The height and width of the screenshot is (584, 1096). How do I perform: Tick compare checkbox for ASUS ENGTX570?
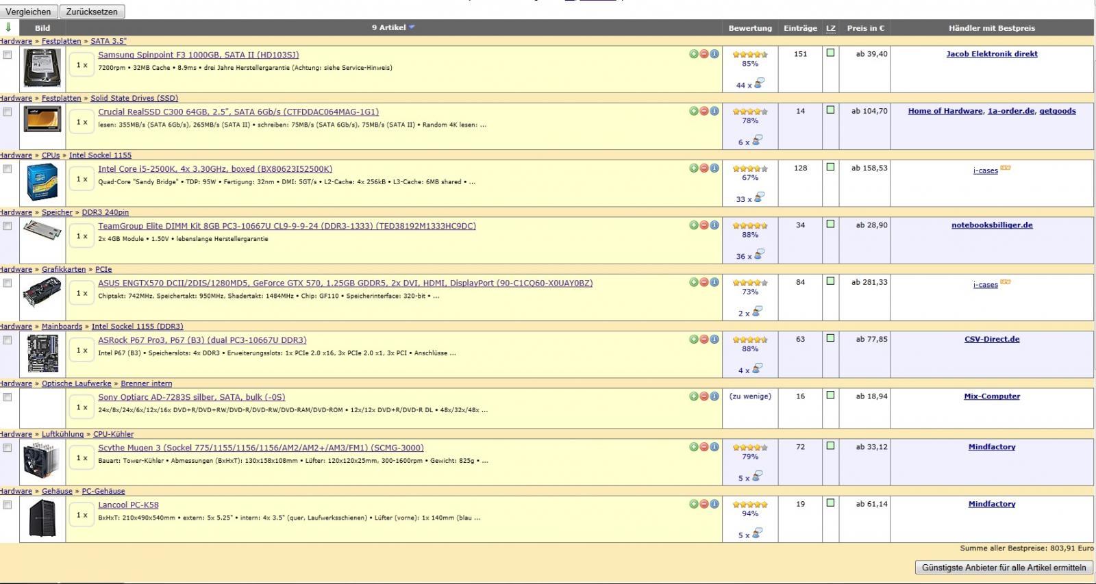pyautogui.click(x=8, y=283)
